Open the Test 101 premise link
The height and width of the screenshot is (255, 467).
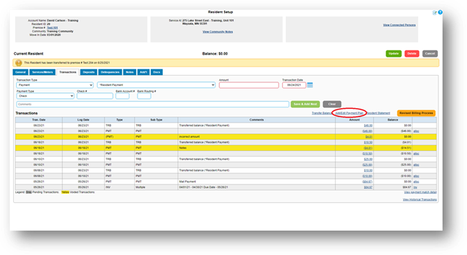point(52,28)
